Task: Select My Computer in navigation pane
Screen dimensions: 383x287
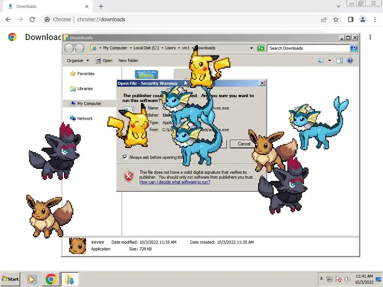Action: pos(86,104)
